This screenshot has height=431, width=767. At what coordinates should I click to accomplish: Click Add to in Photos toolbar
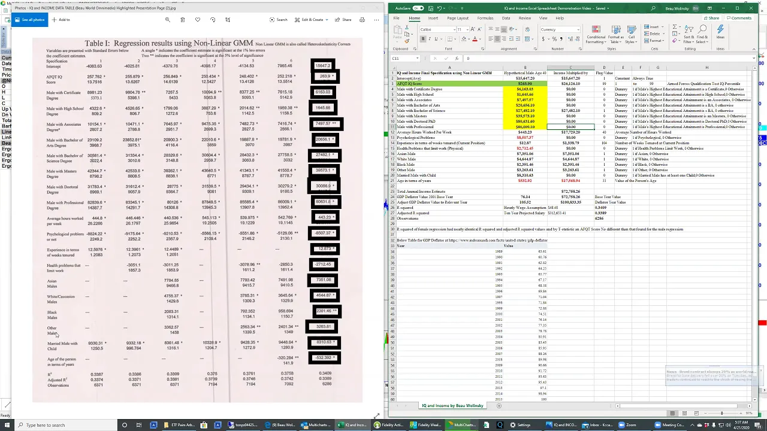point(61,20)
